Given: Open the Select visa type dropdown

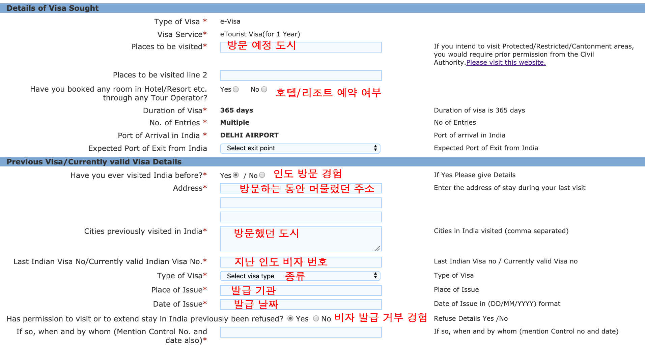Looking at the screenshot, I should (x=300, y=276).
